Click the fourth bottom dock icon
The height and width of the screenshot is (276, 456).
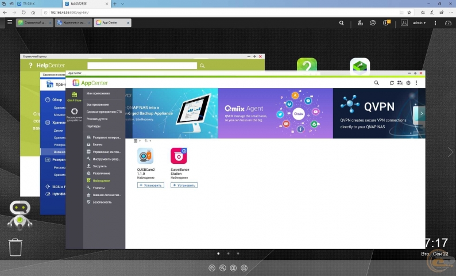[x=244, y=268]
